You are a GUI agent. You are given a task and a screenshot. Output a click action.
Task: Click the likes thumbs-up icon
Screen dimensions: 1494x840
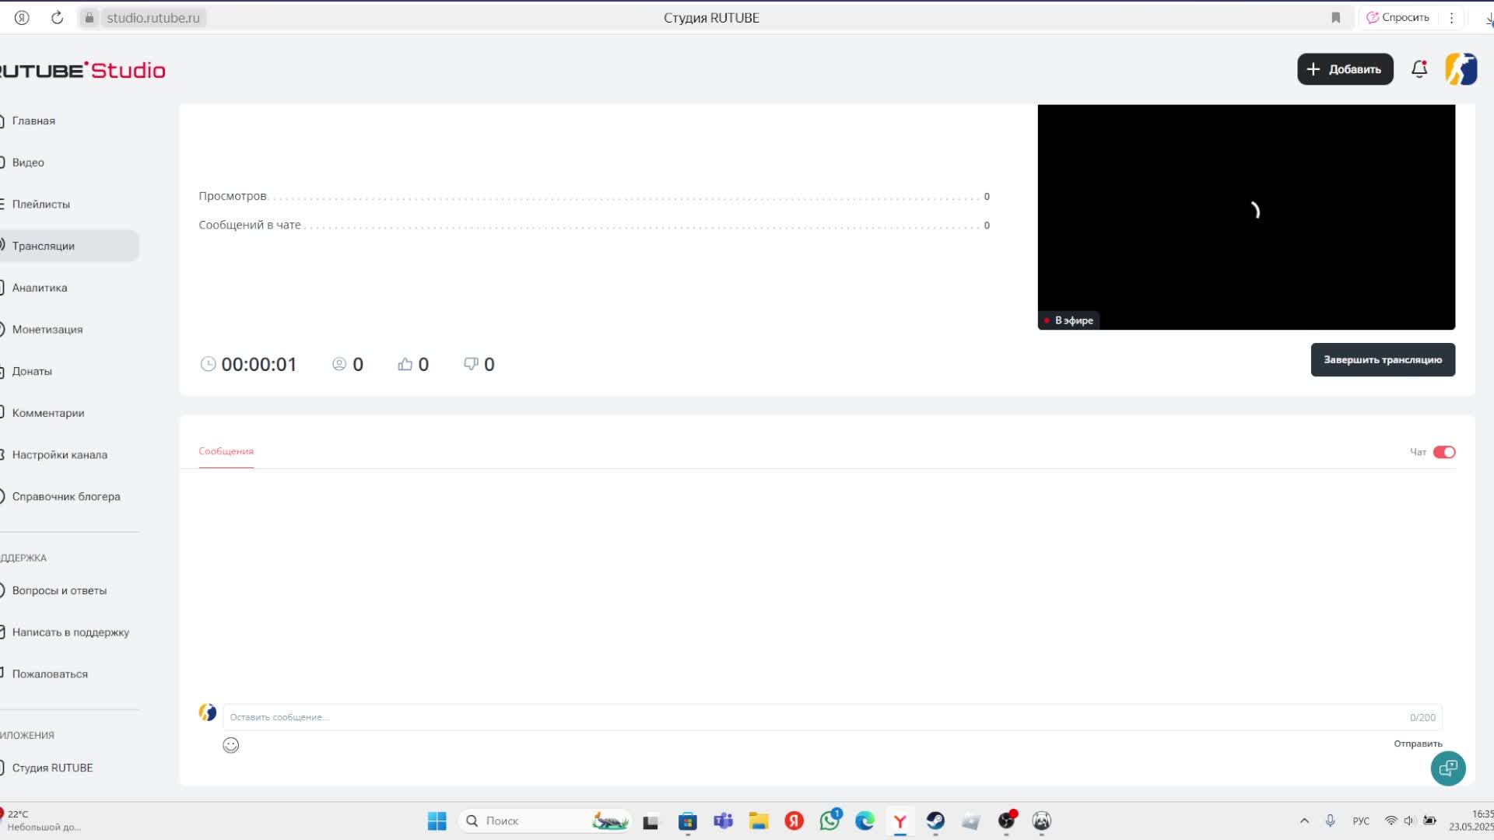coord(405,364)
